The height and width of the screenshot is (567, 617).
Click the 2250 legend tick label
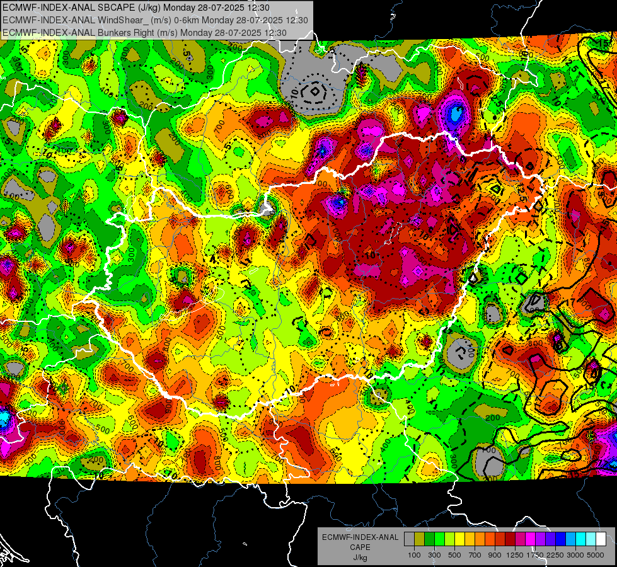click(556, 555)
